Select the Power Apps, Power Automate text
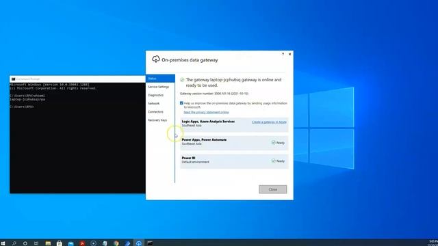Screen dimensions: 438x246 tap(204, 139)
